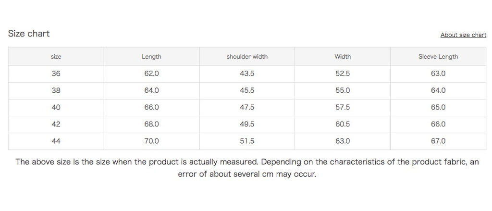
Task: Open the About size chart link
Action: [x=463, y=35]
